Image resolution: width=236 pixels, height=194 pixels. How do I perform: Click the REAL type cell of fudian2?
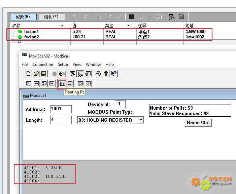click(120, 37)
